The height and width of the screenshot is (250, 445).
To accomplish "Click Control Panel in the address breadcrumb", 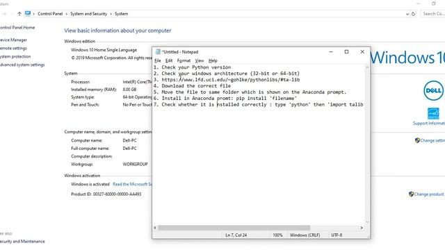I will click(50, 14).
